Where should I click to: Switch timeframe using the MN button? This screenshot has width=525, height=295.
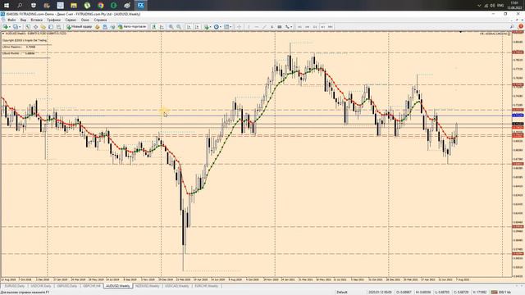pyautogui.click(x=330, y=27)
